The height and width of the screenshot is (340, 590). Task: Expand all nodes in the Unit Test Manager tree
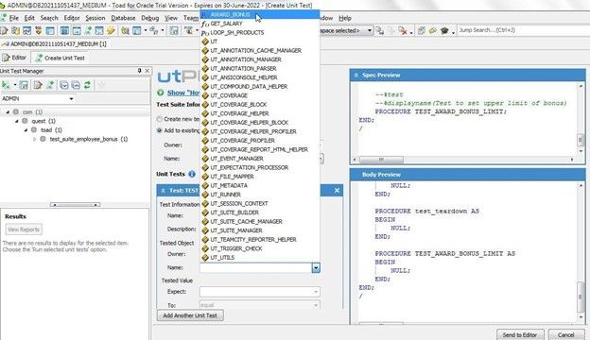[x=64, y=85]
